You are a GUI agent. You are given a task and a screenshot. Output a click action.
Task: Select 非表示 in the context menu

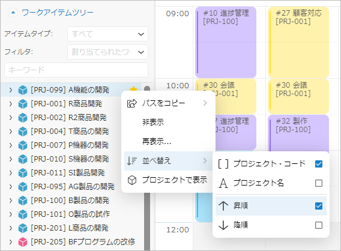pos(153,122)
